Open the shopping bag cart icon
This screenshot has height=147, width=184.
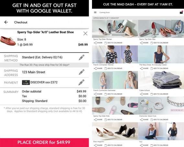coord(181,12)
